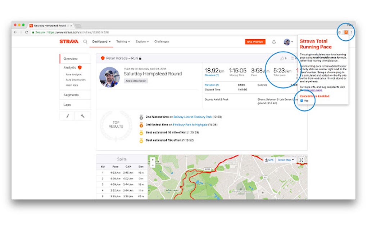
Task: Click the wrench tools icon below Laps
Action: click(x=83, y=116)
